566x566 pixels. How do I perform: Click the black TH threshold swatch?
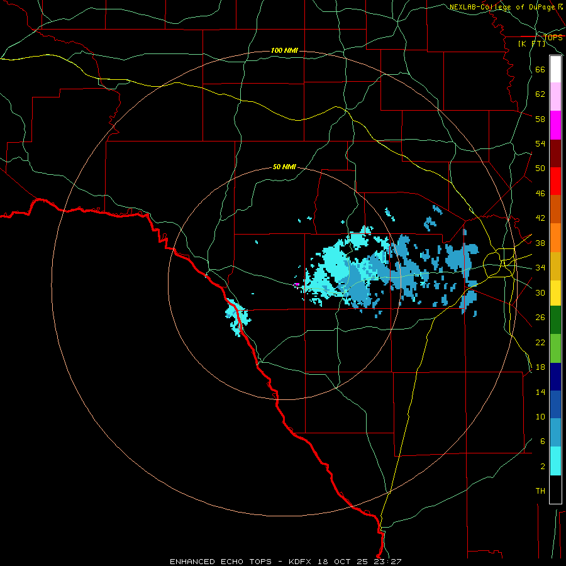point(555,489)
